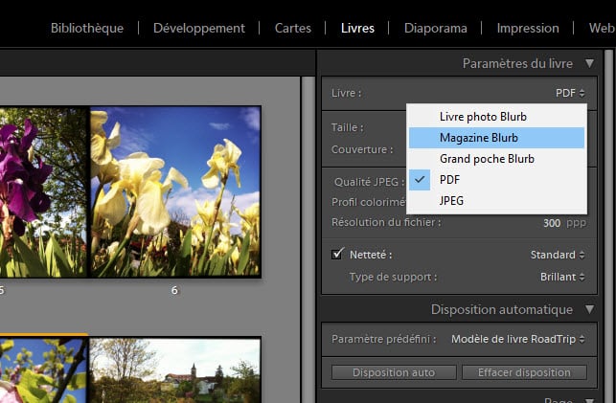Image resolution: width=616 pixels, height=403 pixels.
Task: Switch to the Développement module
Action: pyautogui.click(x=199, y=29)
